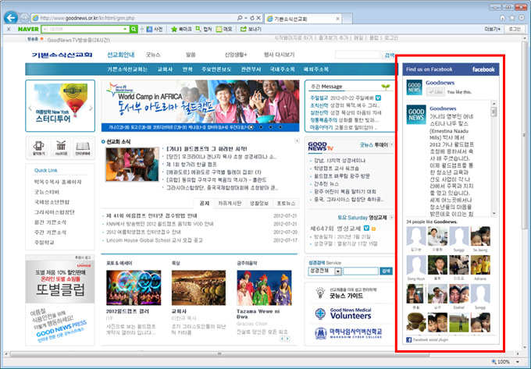Open the Good News Medical Volunteers banner
Viewport: 531px width, 369px height.
[343, 314]
